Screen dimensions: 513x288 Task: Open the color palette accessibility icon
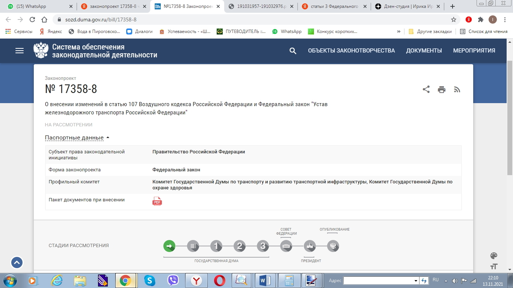coord(494,256)
